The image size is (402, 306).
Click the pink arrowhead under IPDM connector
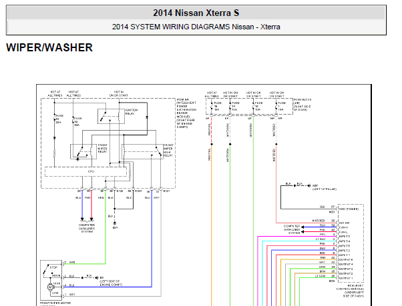pyautogui.click(x=91, y=219)
